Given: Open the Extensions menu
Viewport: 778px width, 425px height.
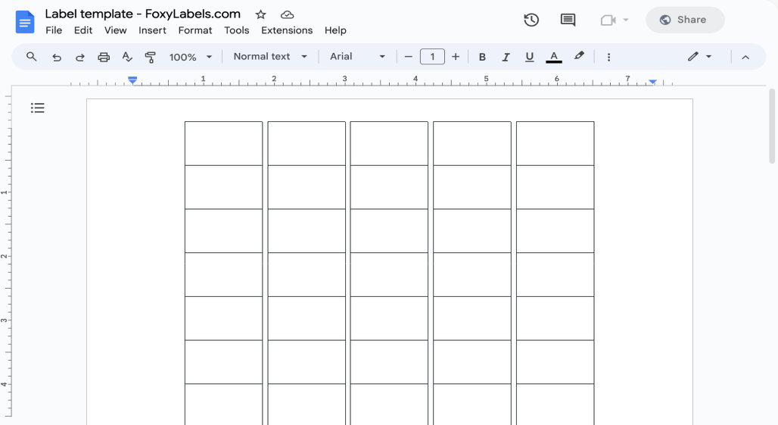Looking at the screenshot, I should point(287,30).
